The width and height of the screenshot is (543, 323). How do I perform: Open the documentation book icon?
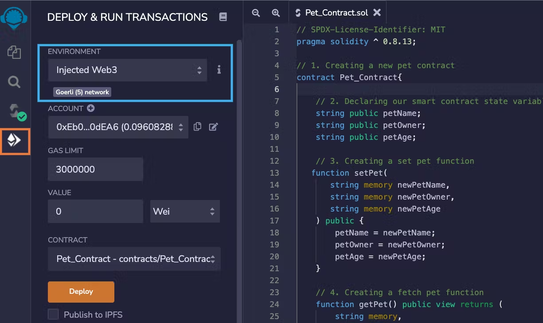(x=223, y=17)
